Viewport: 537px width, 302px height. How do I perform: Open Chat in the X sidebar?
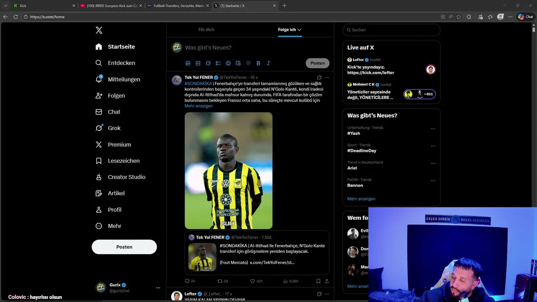pos(107,112)
